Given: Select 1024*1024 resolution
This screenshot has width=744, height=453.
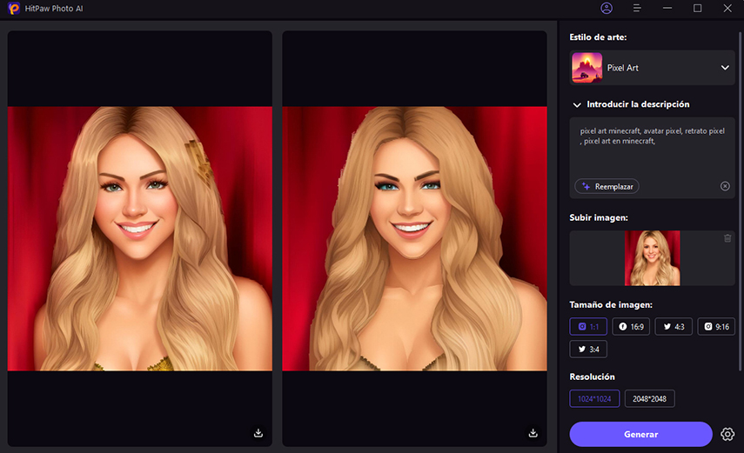Looking at the screenshot, I should pyautogui.click(x=593, y=399).
